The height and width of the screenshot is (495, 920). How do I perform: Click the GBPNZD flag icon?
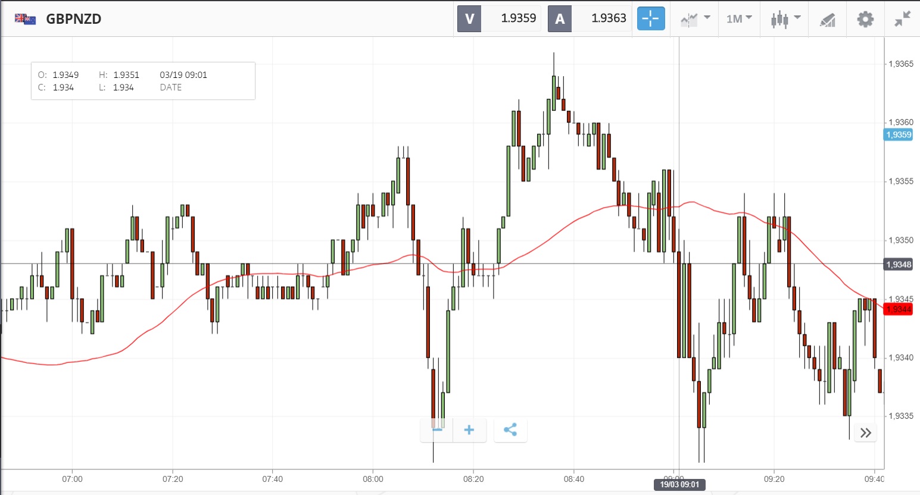(26, 19)
